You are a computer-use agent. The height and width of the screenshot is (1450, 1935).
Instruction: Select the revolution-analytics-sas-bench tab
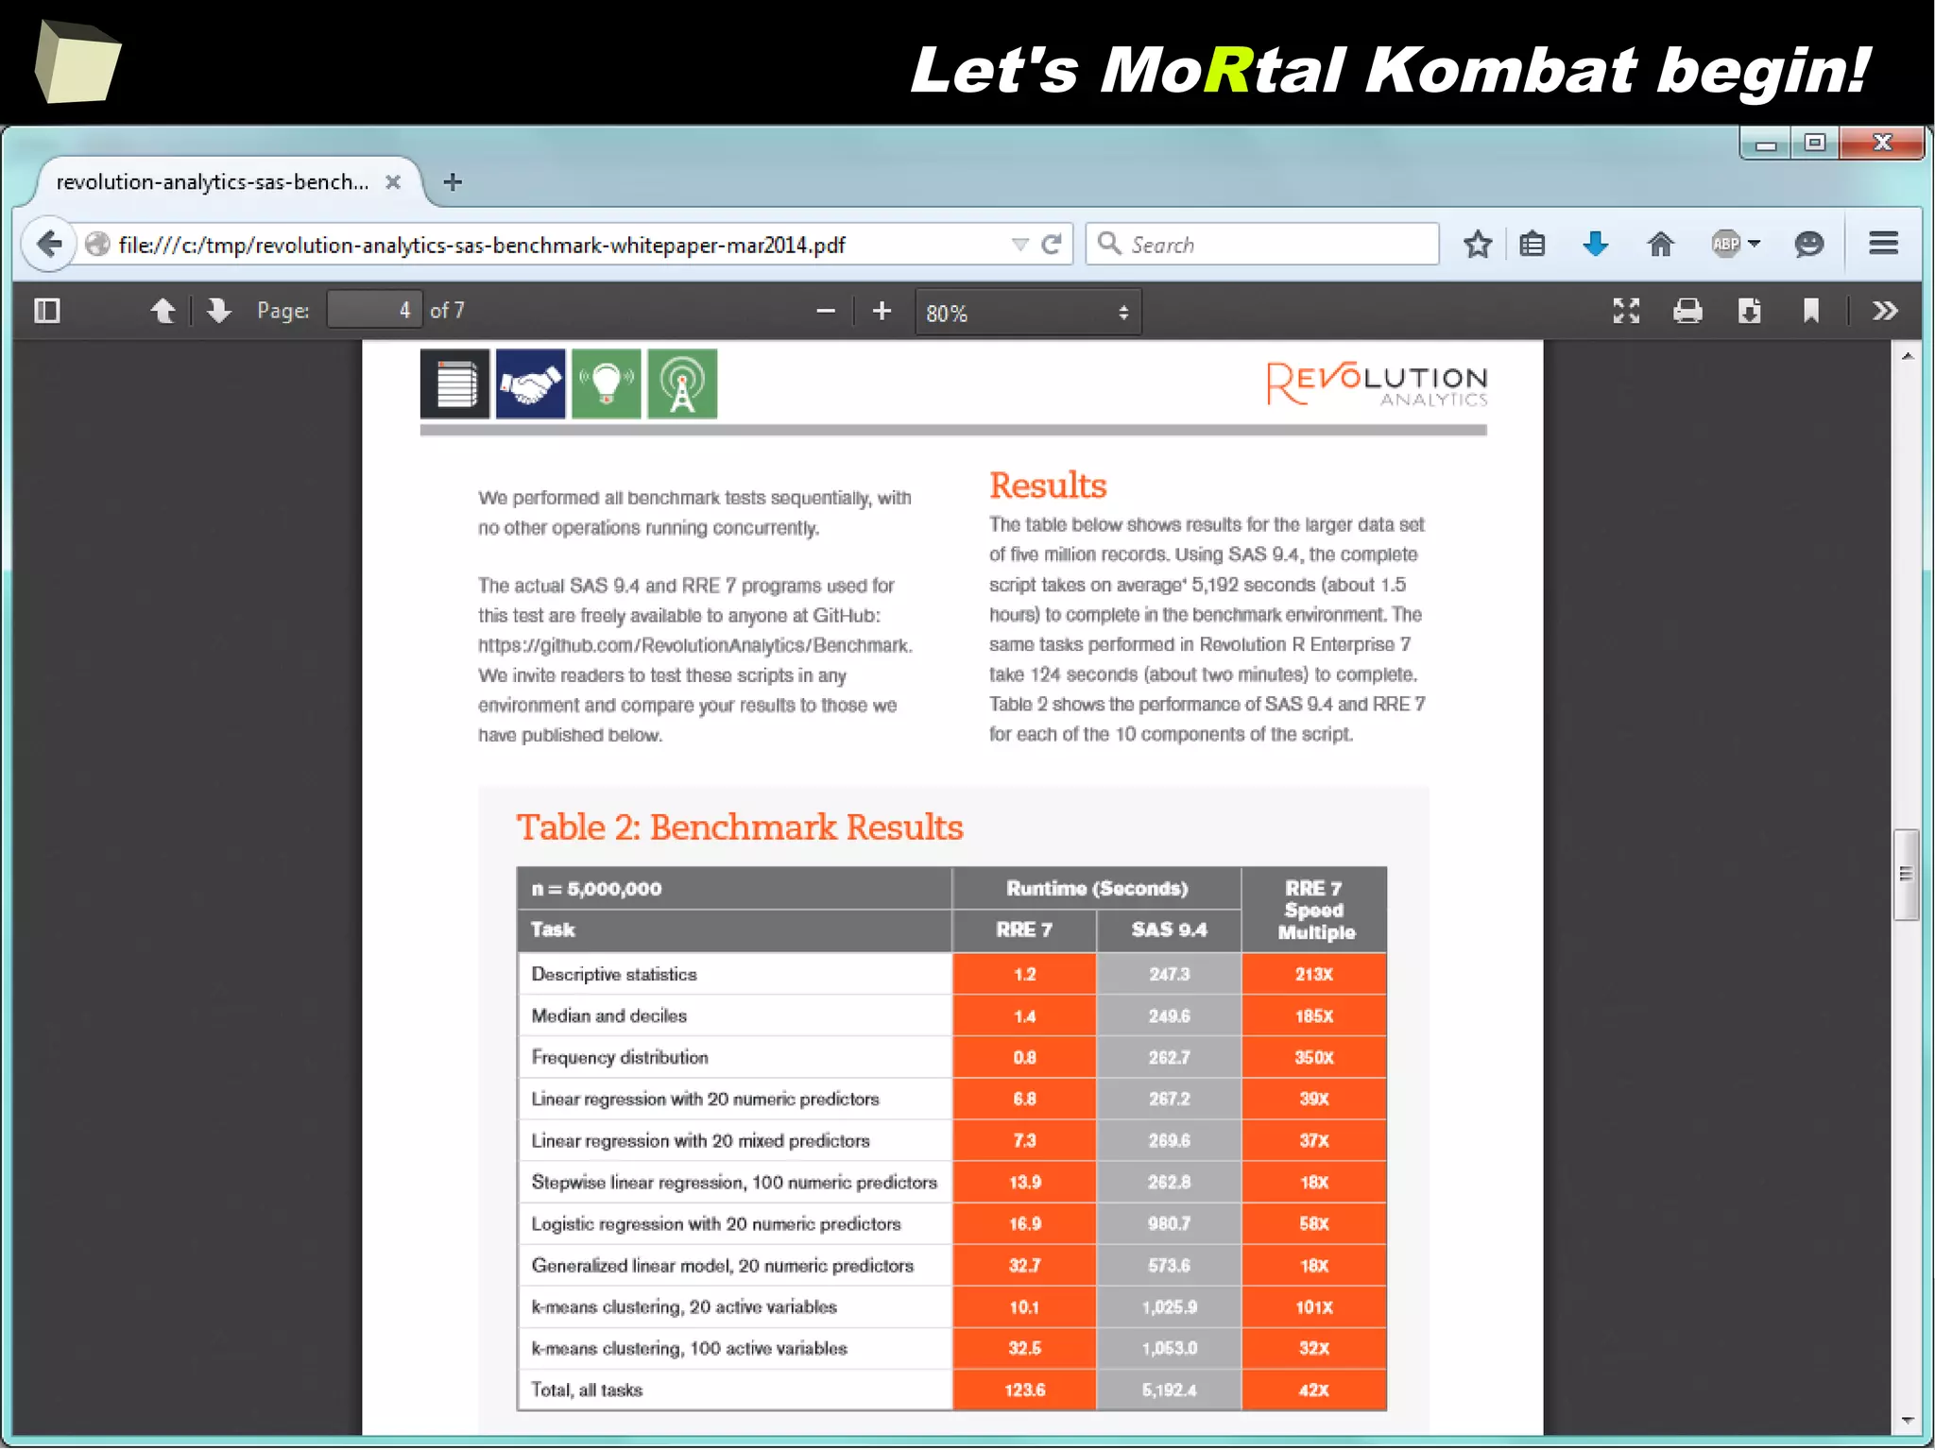pyautogui.click(x=227, y=182)
